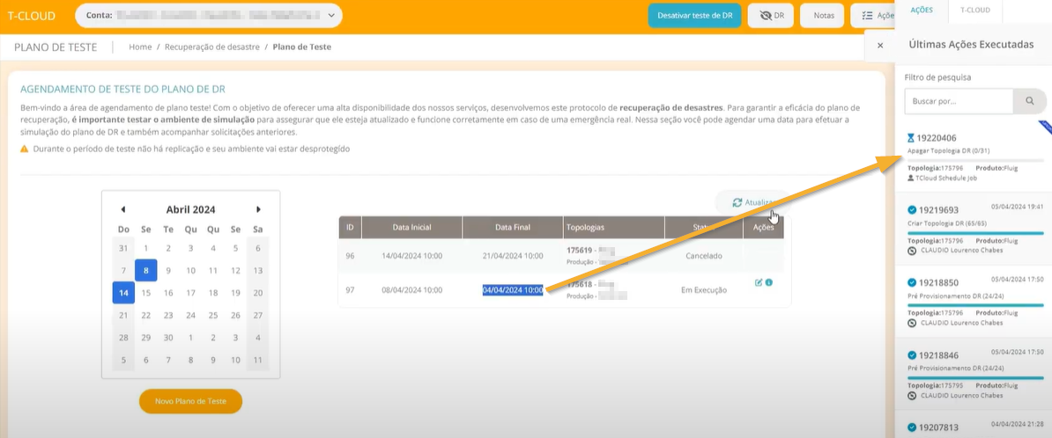Screen dimensions: 1052x438
Task: Select day 21 in the calendar
Action: (x=123, y=315)
